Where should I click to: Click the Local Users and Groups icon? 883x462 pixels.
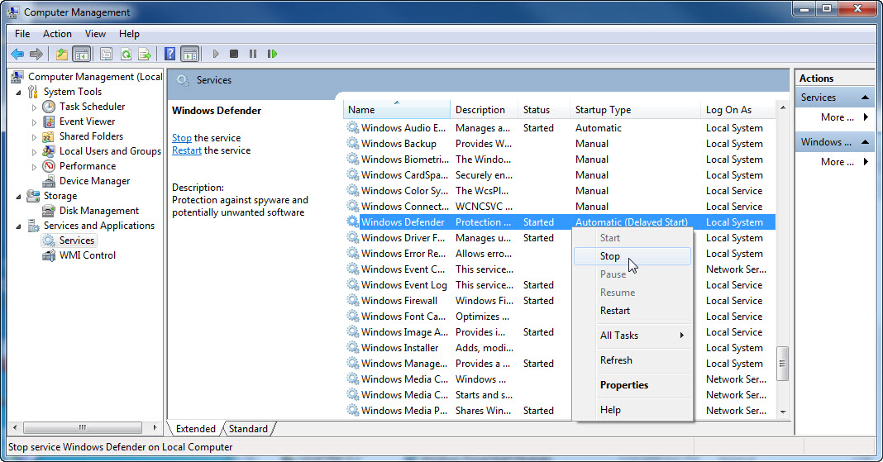(49, 150)
